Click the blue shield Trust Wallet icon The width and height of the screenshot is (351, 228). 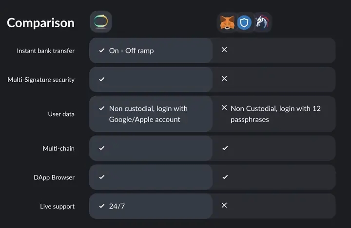click(x=244, y=22)
